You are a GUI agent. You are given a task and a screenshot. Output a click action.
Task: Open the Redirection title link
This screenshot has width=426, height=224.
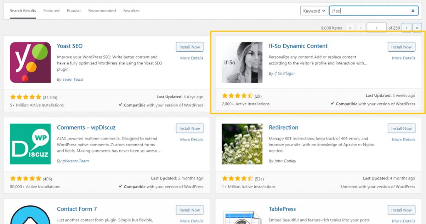coord(283,127)
